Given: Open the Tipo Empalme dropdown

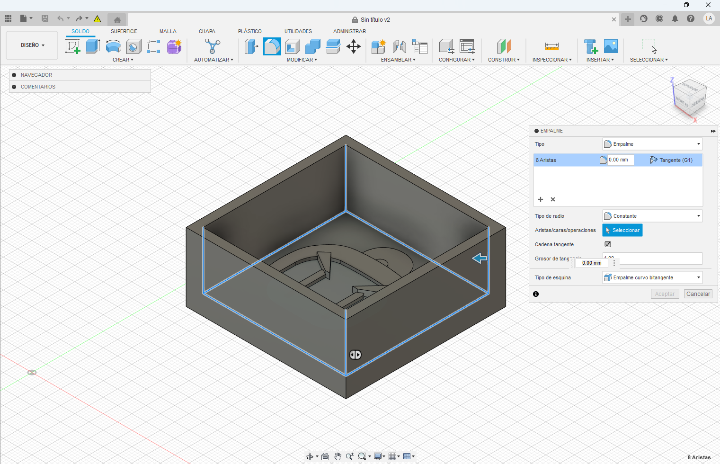Looking at the screenshot, I should coord(652,144).
